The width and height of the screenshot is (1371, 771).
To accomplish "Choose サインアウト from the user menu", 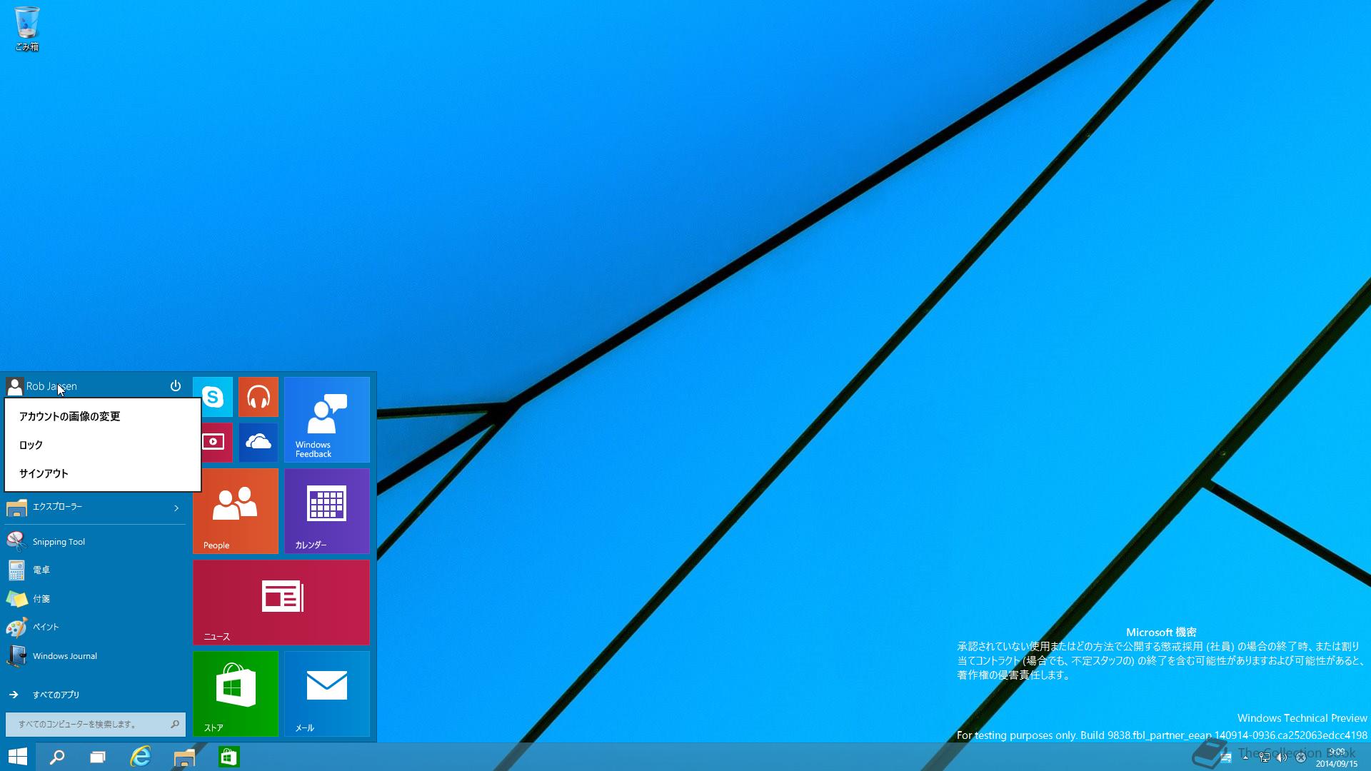I will click(44, 474).
